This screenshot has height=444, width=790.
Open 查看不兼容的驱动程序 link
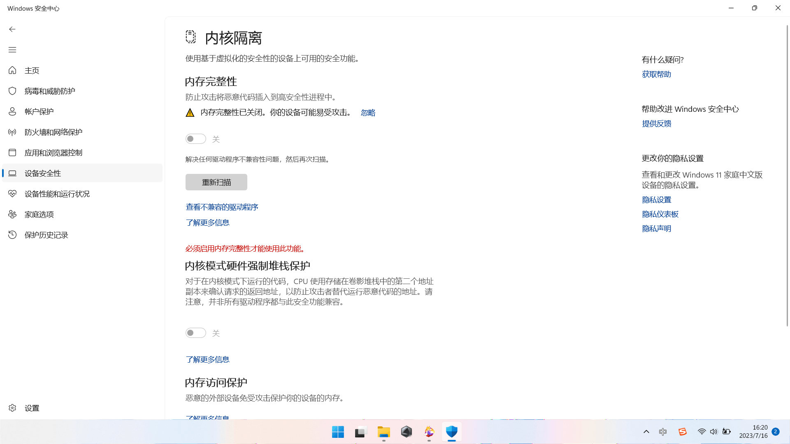[222, 207]
